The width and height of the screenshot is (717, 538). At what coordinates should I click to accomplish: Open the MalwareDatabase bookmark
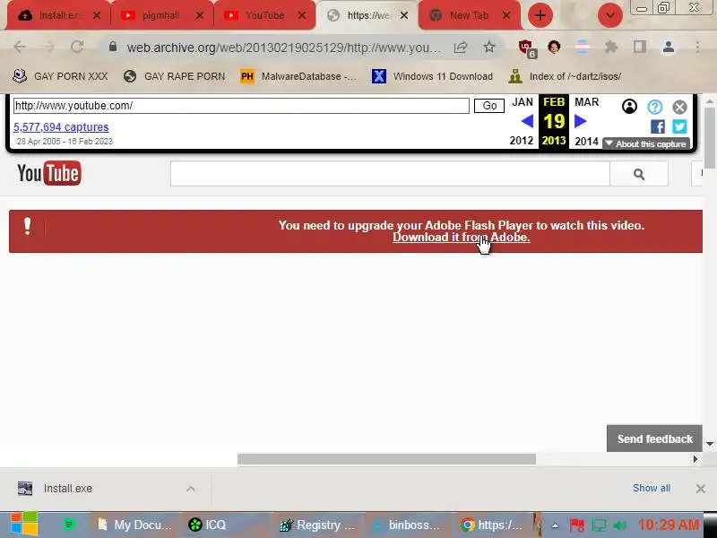pyautogui.click(x=298, y=76)
